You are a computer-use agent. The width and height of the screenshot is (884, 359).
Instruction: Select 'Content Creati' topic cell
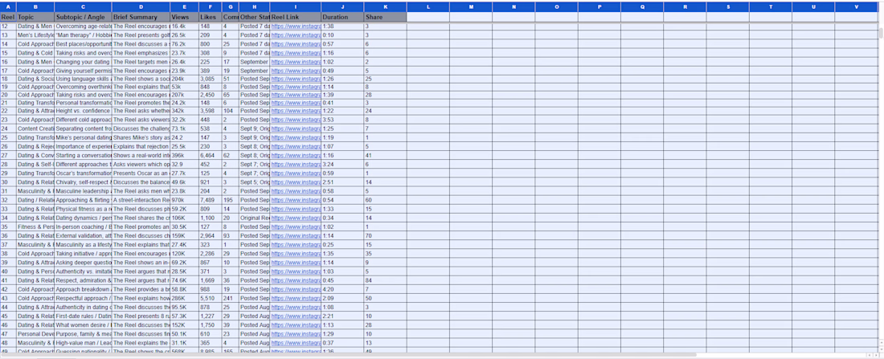35,129
